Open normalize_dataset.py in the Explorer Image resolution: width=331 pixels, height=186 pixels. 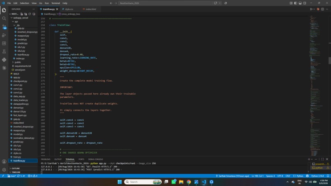(23, 138)
